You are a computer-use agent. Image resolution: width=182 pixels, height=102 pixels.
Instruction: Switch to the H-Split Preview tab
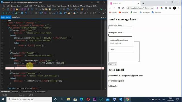click(26, 91)
